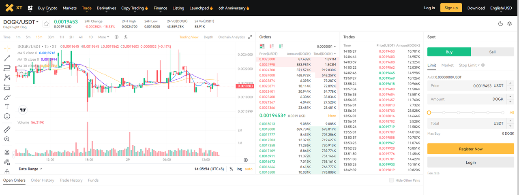Open chart settings hexagon icon
Viewport: 519px width, 195px height.
(116, 37)
